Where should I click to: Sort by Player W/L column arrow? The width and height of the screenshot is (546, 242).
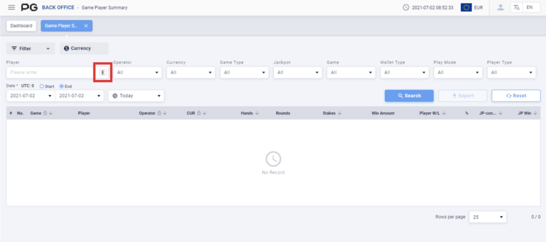coord(444,113)
